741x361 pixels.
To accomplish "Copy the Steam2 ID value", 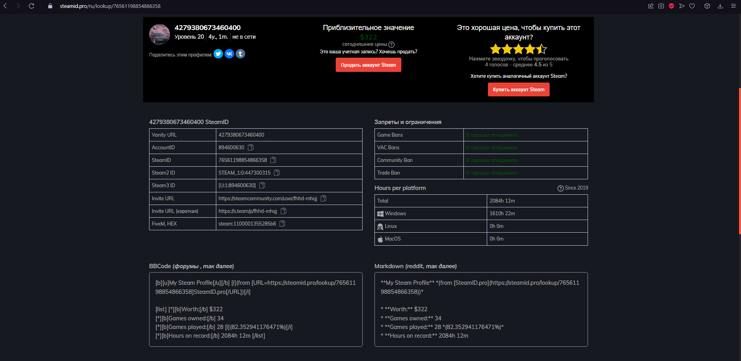I will pyautogui.click(x=277, y=173).
